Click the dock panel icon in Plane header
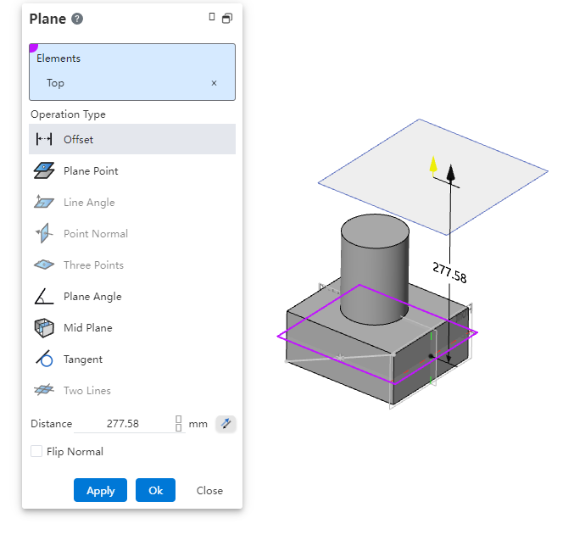The height and width of the screenshot is (546, 574). (212, 17)
